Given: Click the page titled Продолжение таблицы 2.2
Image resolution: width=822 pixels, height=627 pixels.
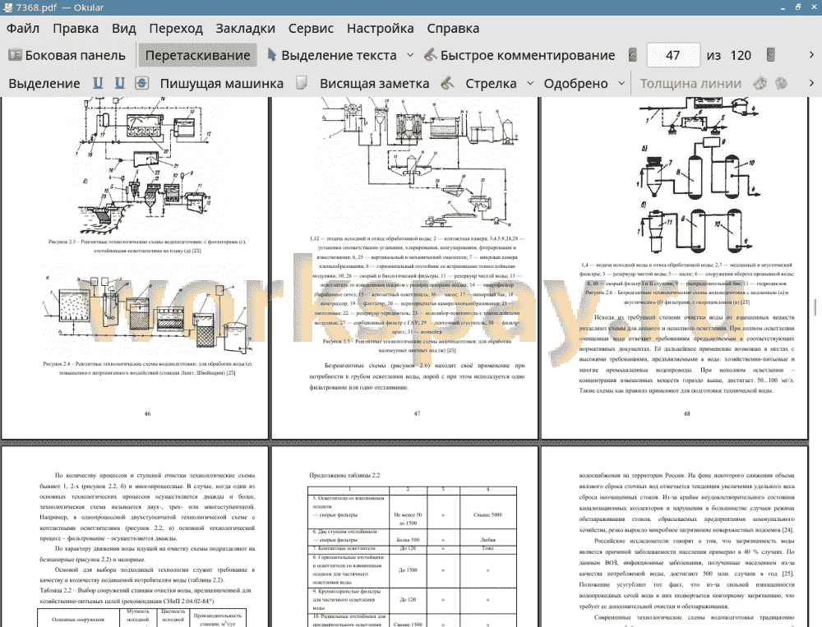Looking at the screenshot, I should (404, 537).
